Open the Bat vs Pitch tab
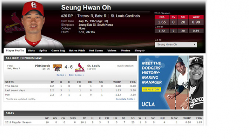The image size is (249, 140). [x=77, y=51]
